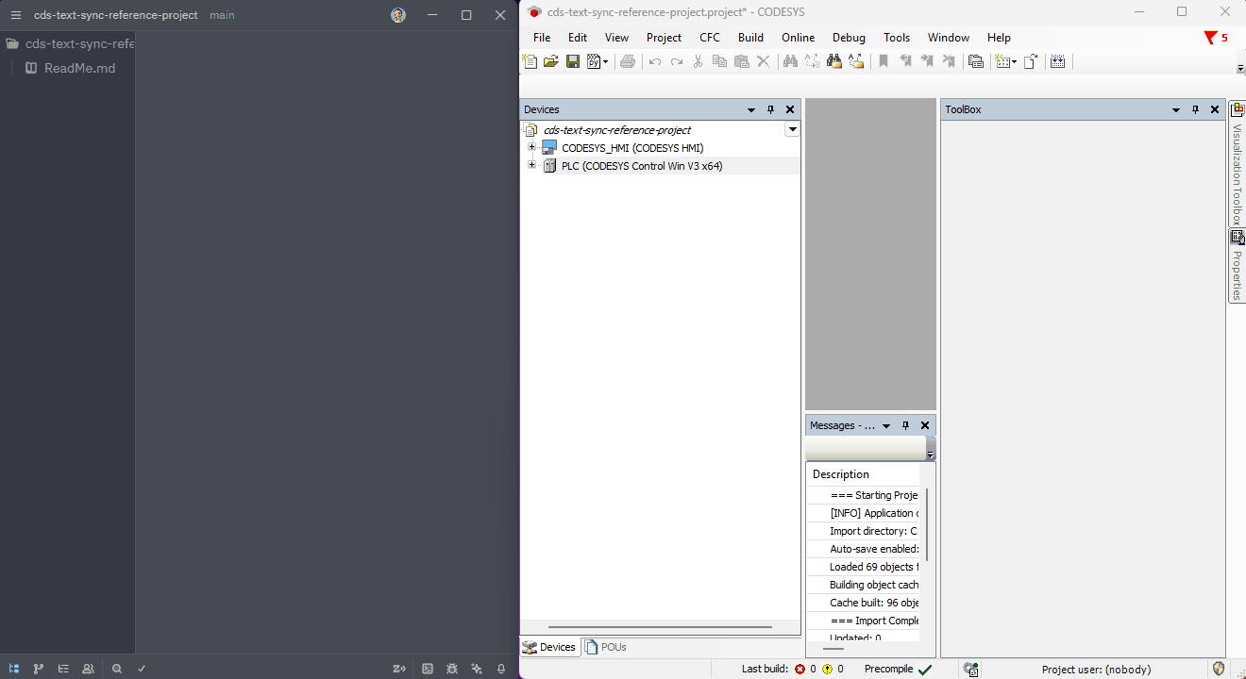The height and width of the screenshot is (679, 1246).
Task: Open the Tools menu
Action: pos(897,38)
